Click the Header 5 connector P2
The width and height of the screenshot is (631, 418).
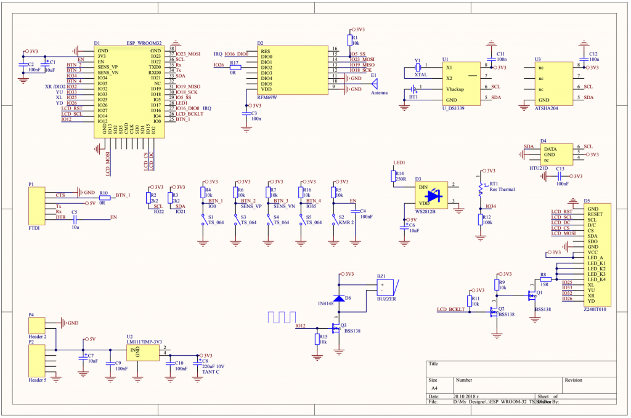36,360
